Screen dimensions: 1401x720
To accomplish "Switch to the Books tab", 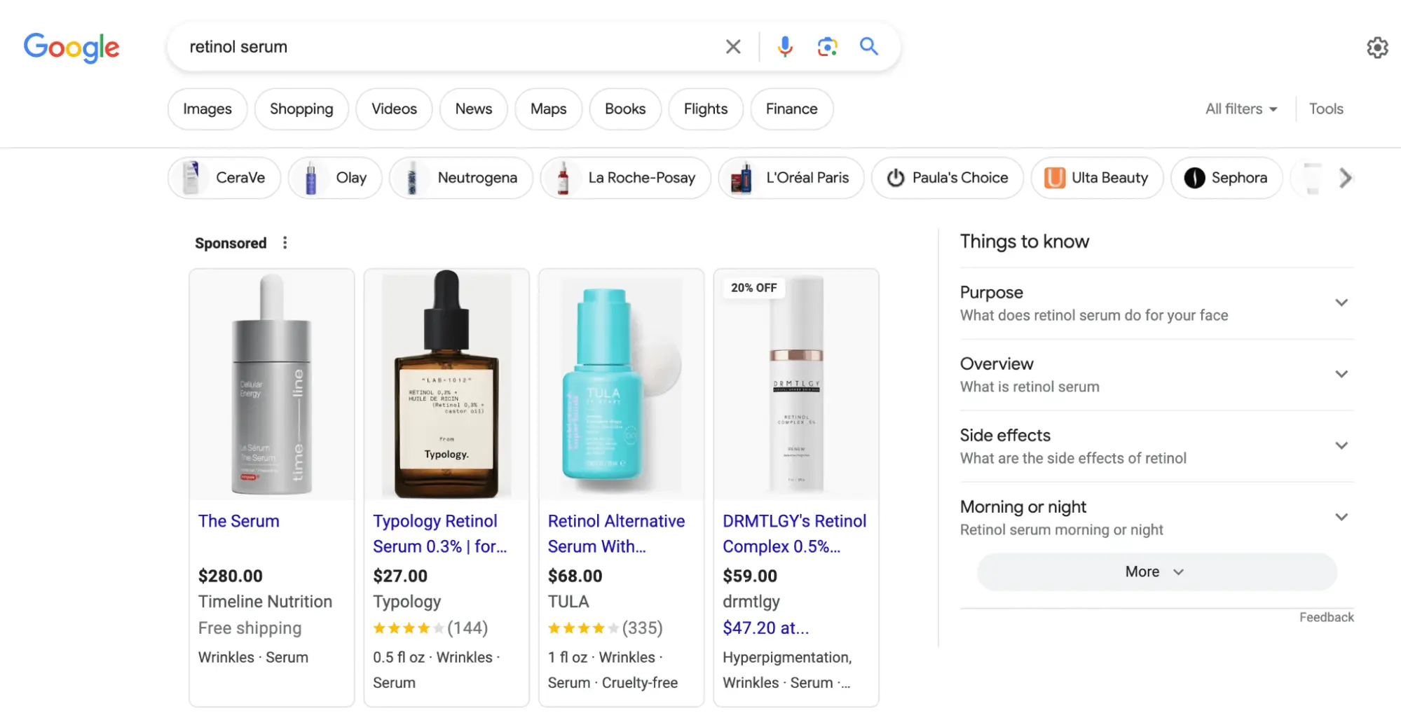I will [x=625, y=109].
